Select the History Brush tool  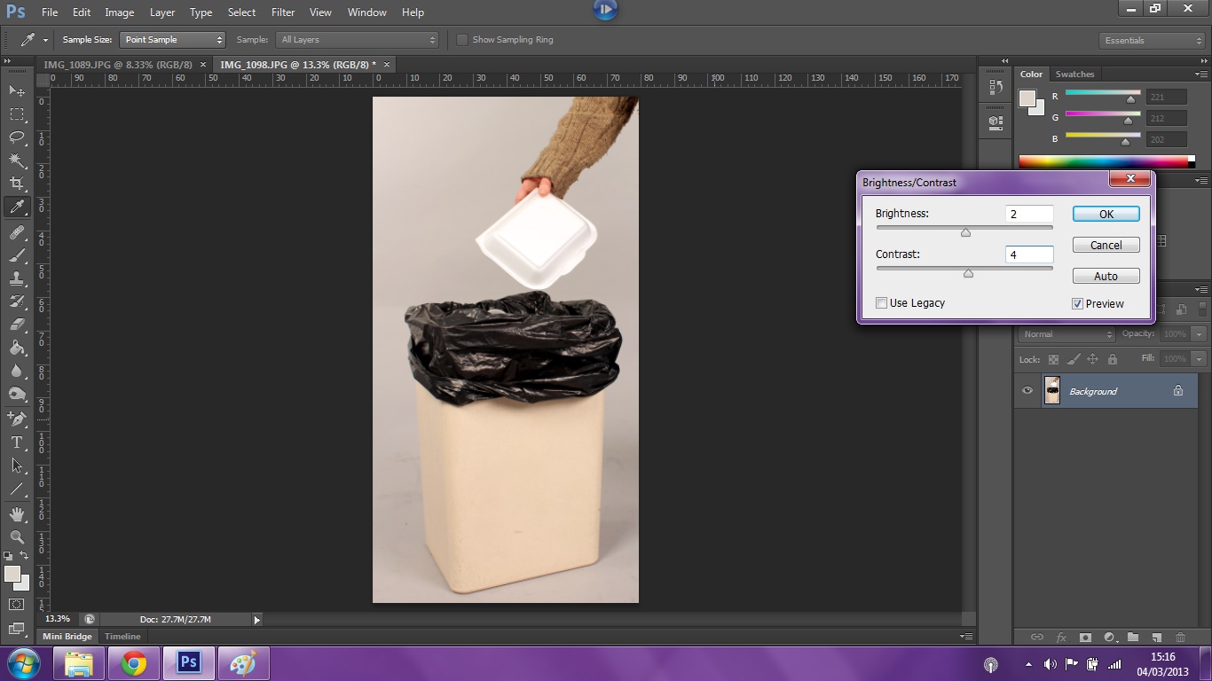17,301
